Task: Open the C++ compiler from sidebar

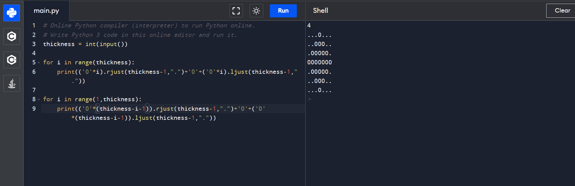Action: pos(12,60)
